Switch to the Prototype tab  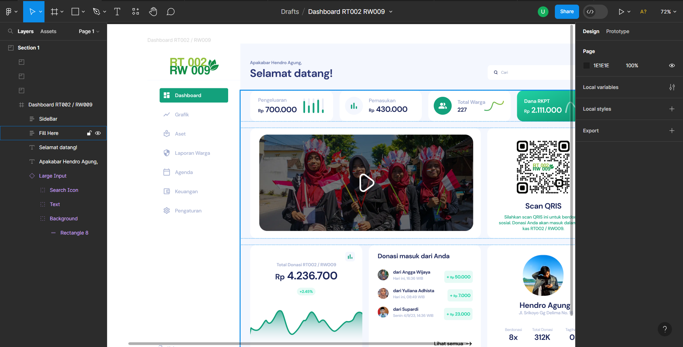618,31
